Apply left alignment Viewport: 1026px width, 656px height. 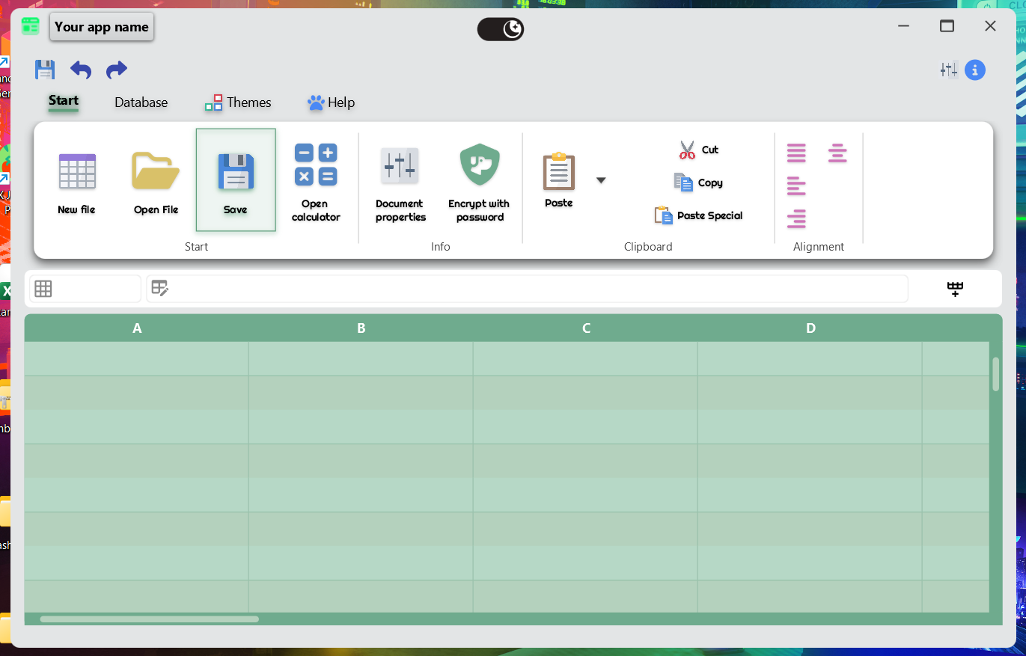[x=796, y=186]
